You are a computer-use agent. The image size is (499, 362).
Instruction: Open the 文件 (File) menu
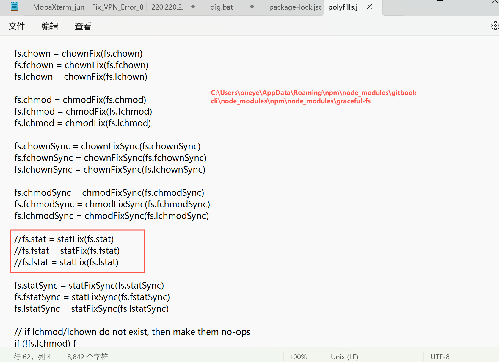(x=17, y=26)
